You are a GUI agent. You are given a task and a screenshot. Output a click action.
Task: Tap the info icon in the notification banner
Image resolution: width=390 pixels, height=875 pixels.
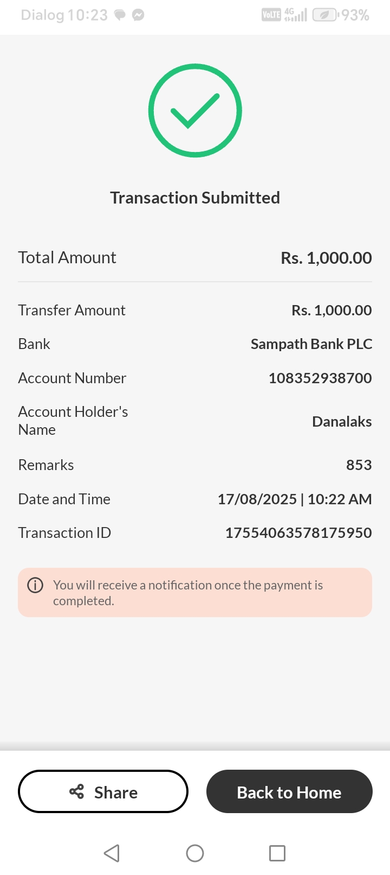coord(35,585)
